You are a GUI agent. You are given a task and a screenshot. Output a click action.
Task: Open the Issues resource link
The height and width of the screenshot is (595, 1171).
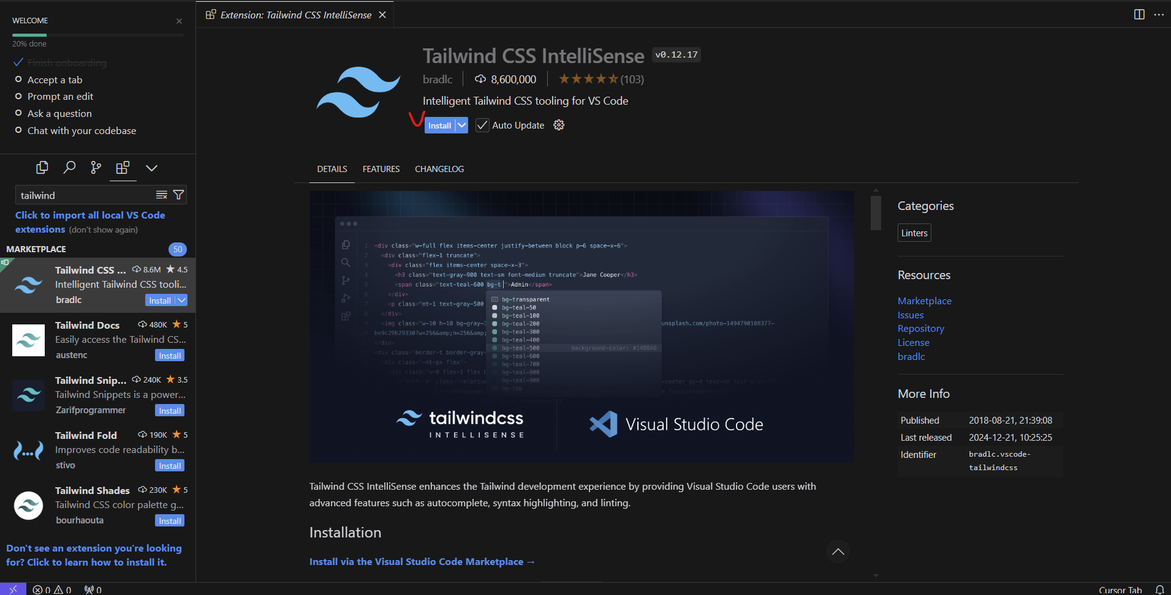(911, 315)
